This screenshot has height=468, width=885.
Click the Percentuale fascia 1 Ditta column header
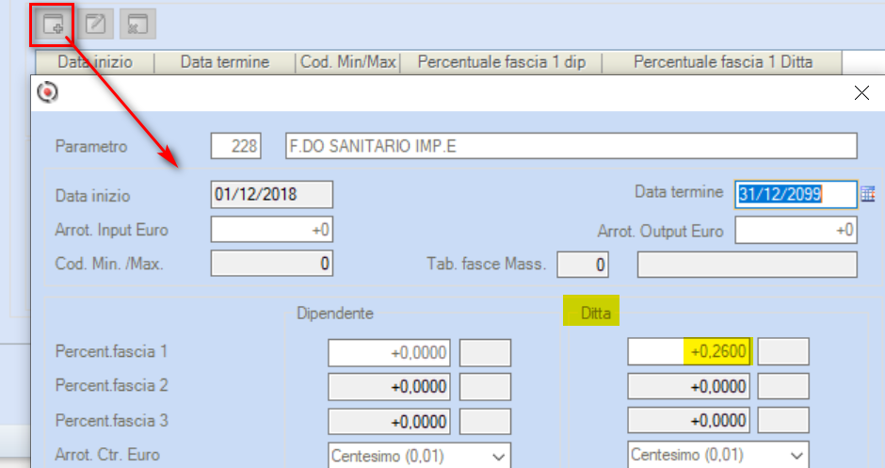722,62
